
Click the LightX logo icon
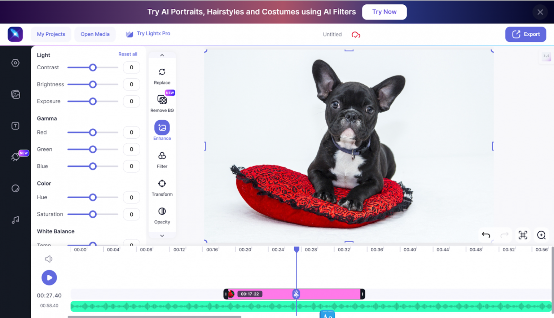15,34
